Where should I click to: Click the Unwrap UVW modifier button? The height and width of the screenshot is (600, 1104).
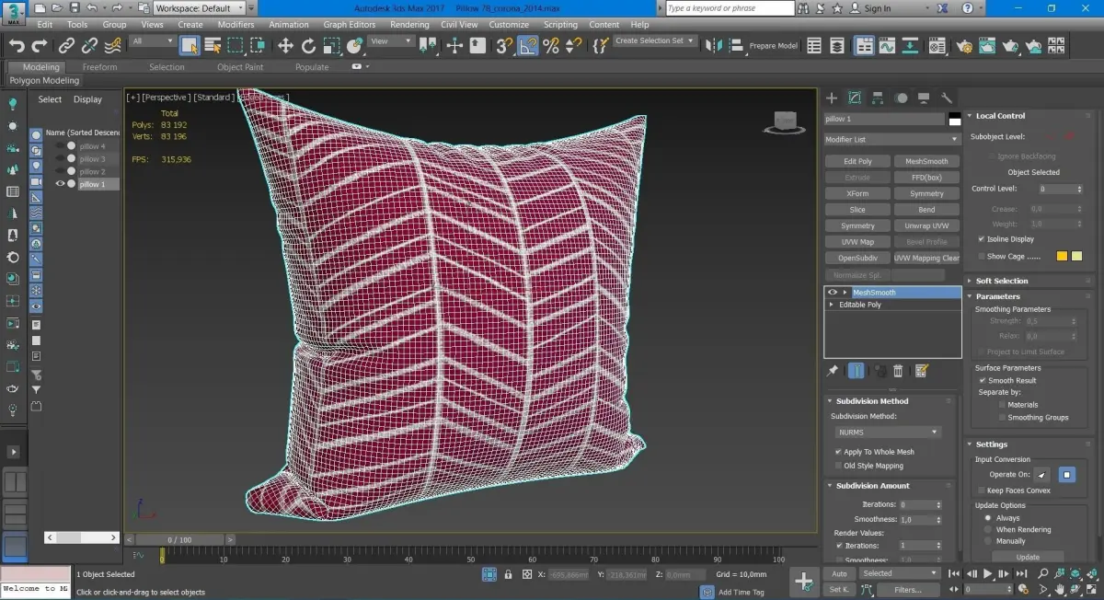coord(926,225)
